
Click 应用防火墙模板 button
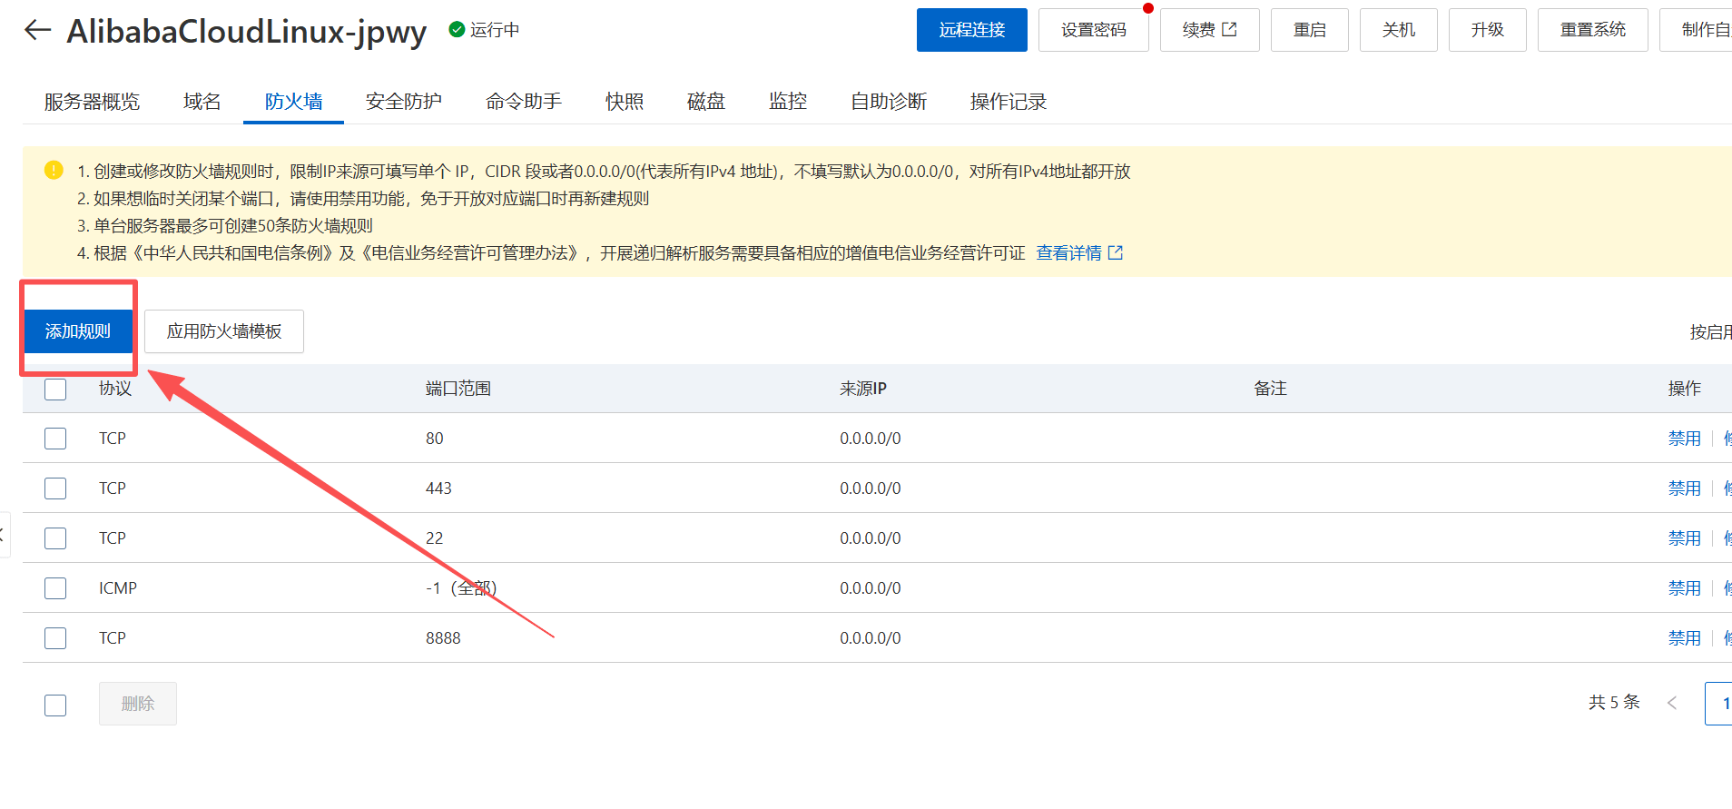coord(223,331)
